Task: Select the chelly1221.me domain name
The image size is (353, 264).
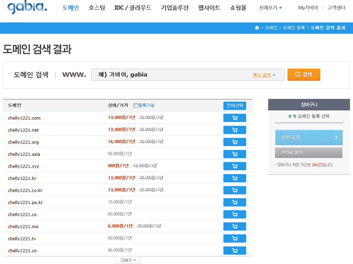Action: tap(23, 227)
